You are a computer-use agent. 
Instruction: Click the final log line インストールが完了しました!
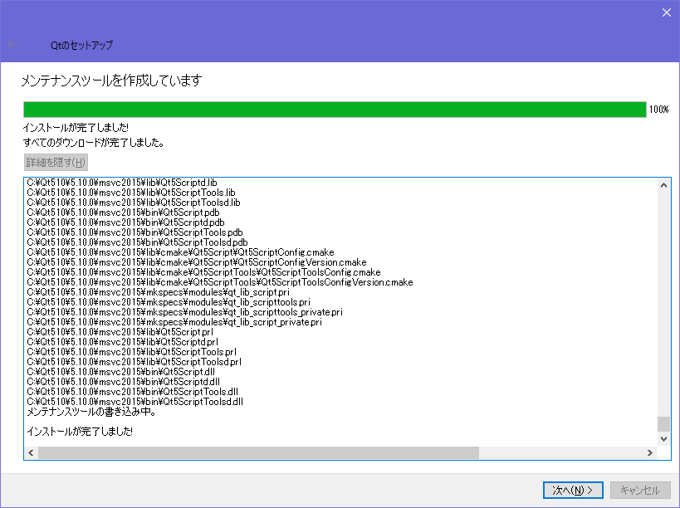(x=80, y=432)
